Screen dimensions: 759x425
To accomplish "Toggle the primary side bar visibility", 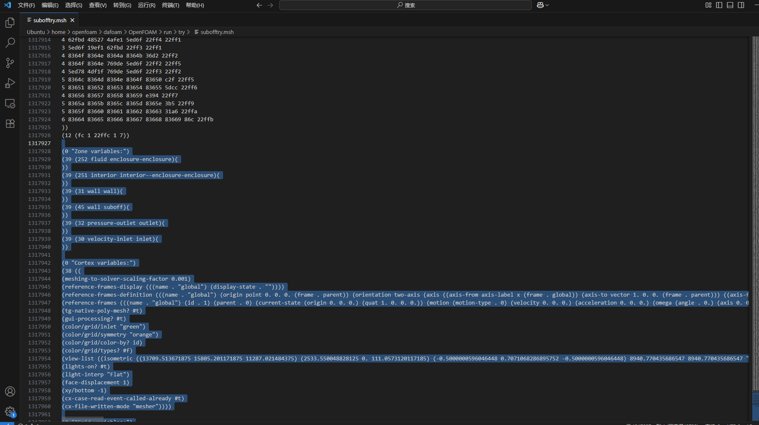I will click(x=719, y=5).
